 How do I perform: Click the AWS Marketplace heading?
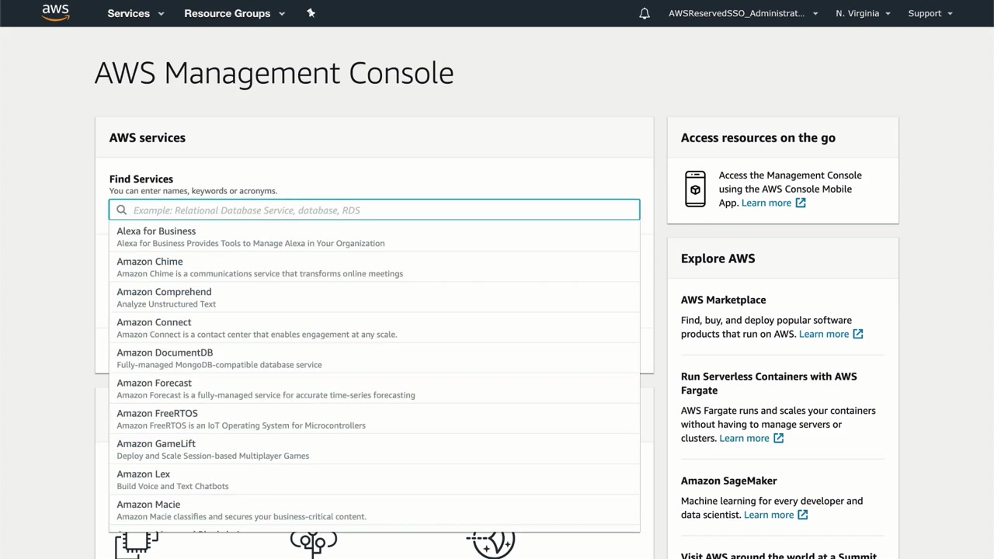[724, 300]
